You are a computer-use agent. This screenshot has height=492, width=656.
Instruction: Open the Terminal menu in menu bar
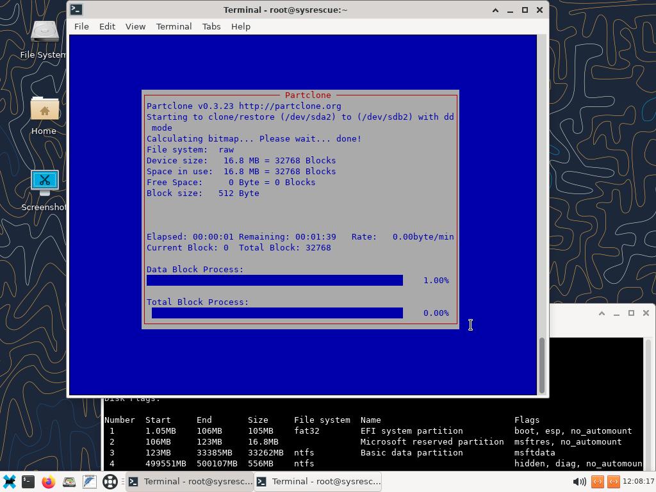[174, 26]
